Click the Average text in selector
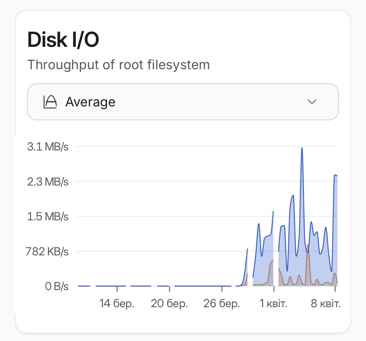This screenshot has height=341, width=366. pyautogui.click(x=90, y=102)
